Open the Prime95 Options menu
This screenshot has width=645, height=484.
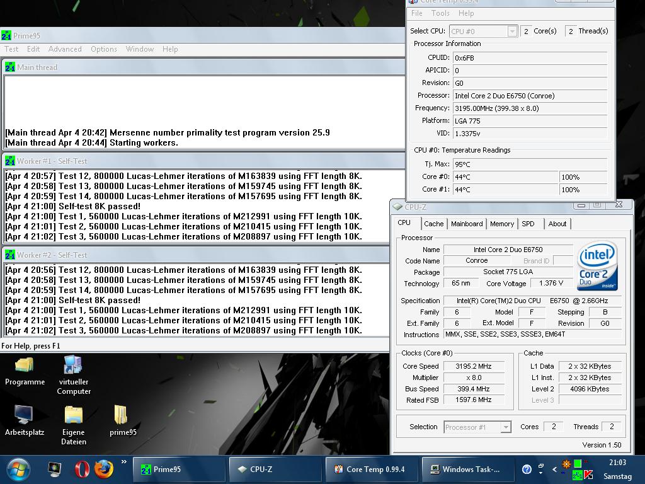(x=104, y=49)
